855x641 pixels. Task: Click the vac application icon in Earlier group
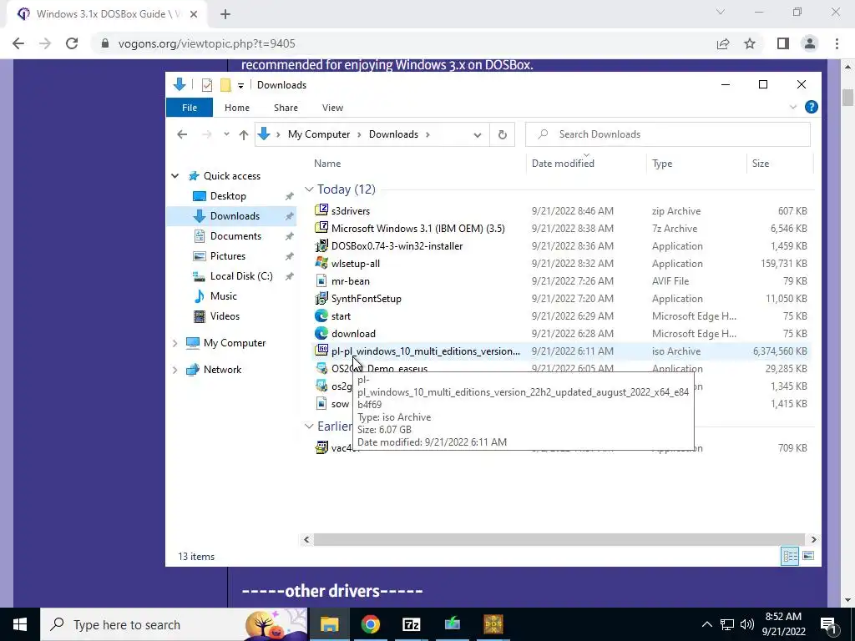pyautogui.click(x=321, y=447)
